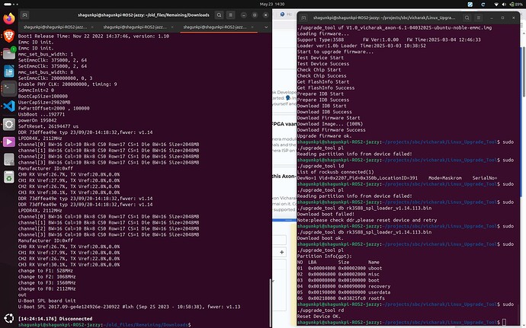Click 'Boot1 Release Time' line at top
Image resolution: width=526 pixels, height=328 pixels.
coord(94,36)
